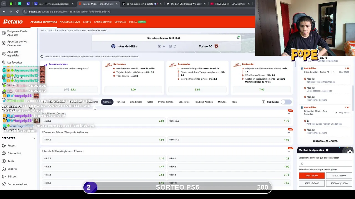Bet Menos 9.5 corners at 1.75
The image size is (355, 199).
point(229,121)
